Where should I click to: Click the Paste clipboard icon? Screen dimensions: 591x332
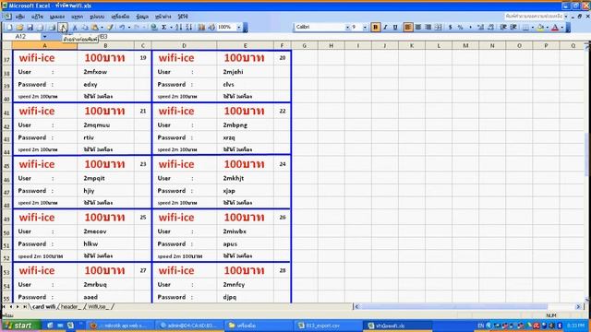[94, 27]
